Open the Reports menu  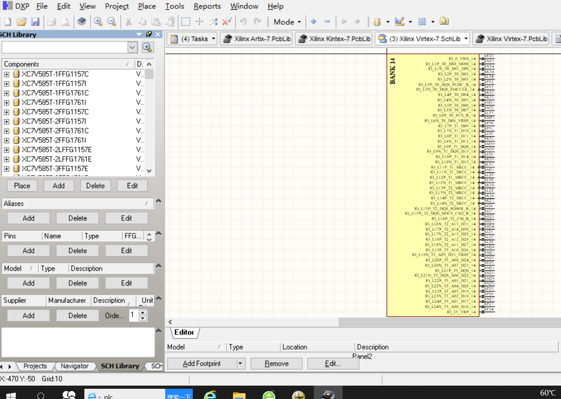pos(207,6)
